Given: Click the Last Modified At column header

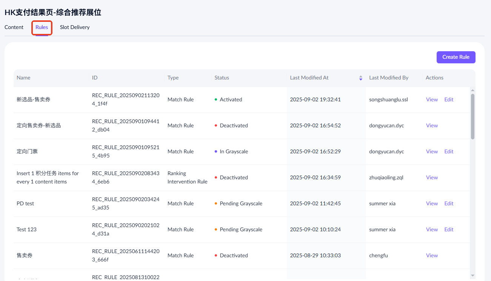Looking at the screenshot, I should (x=309, y=78).
